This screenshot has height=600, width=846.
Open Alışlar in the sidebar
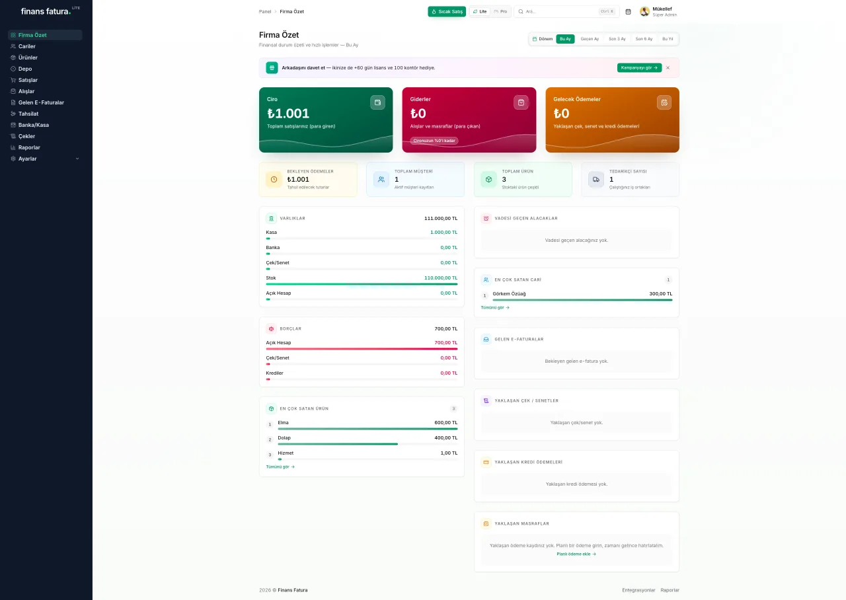(45, 91)
